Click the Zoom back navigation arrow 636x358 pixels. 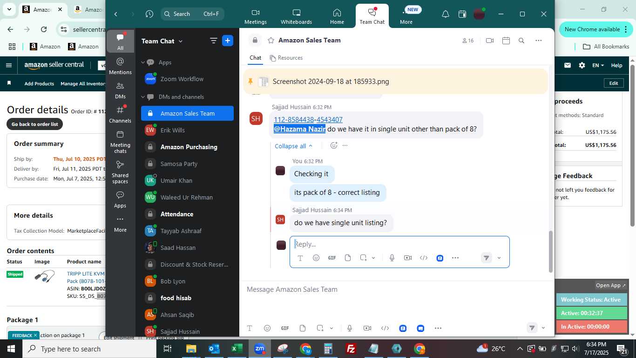116,14
